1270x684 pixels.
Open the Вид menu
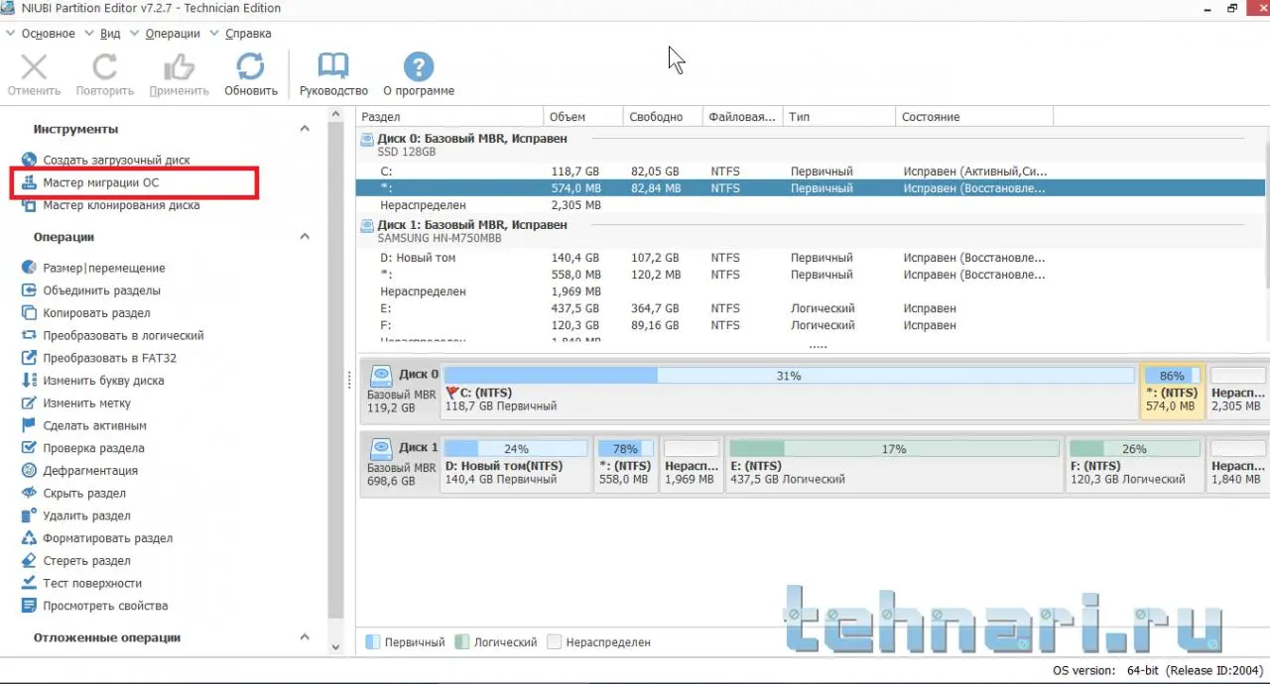pyautogui.click(x=110, y=34)
